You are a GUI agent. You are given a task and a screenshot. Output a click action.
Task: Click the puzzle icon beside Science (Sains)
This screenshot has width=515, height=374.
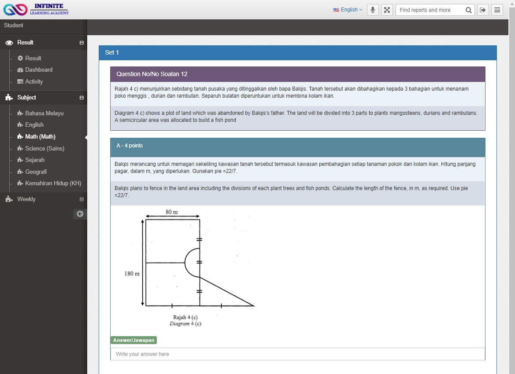[x=20, y=148]
